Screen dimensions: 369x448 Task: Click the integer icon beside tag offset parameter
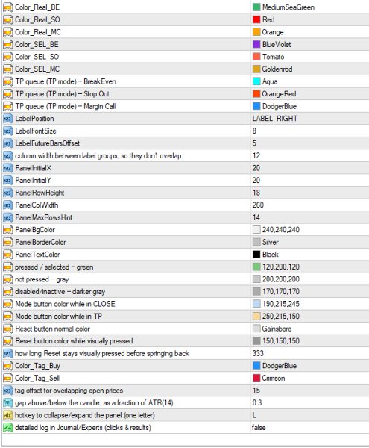pos(8,391)
